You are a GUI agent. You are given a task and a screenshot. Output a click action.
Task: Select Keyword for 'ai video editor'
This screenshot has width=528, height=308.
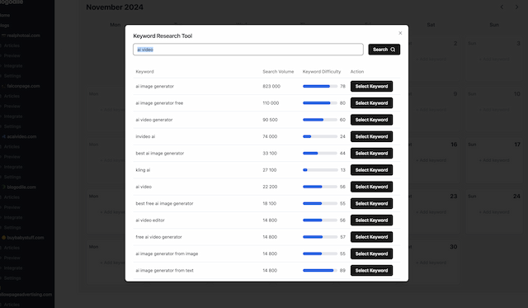[x=371, y=220]
